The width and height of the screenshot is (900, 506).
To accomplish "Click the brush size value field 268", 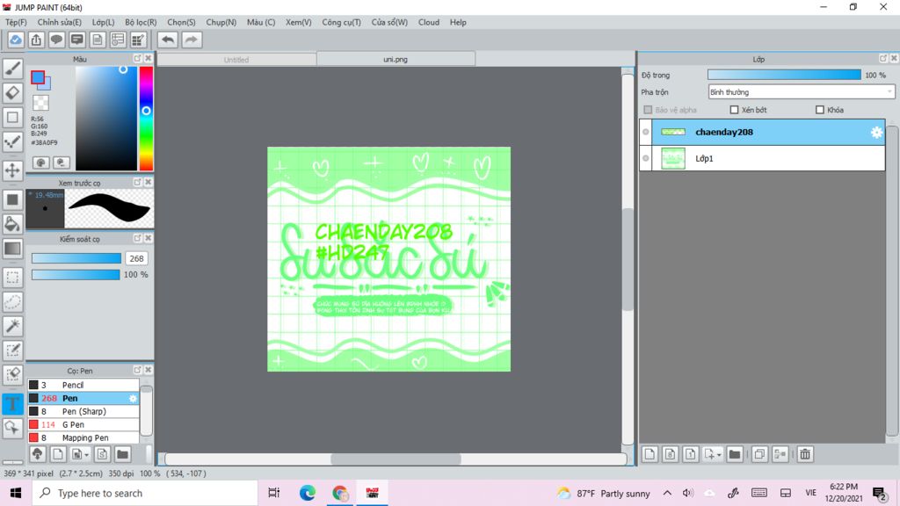I will click(136, 259).
